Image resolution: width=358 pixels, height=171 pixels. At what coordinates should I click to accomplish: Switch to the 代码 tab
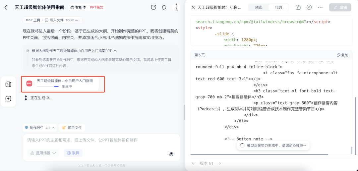point(278,7)
